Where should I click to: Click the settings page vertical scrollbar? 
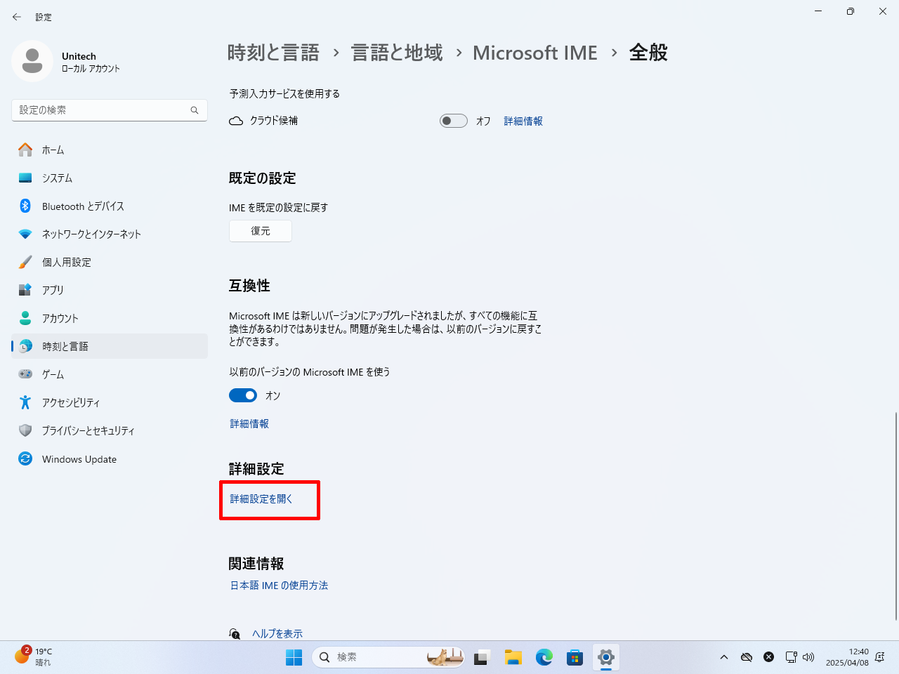pos(896,516)
